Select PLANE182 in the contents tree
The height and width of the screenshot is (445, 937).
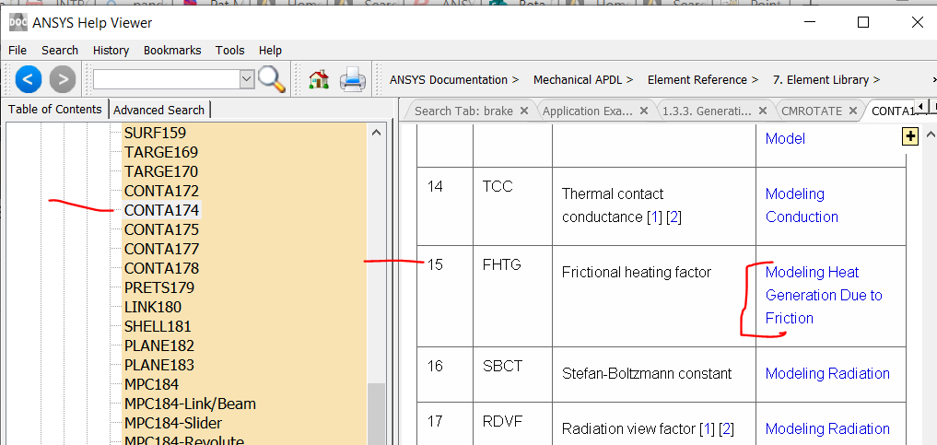(159, 345)
